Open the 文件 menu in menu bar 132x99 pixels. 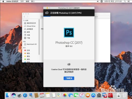[x=22, y=1]
